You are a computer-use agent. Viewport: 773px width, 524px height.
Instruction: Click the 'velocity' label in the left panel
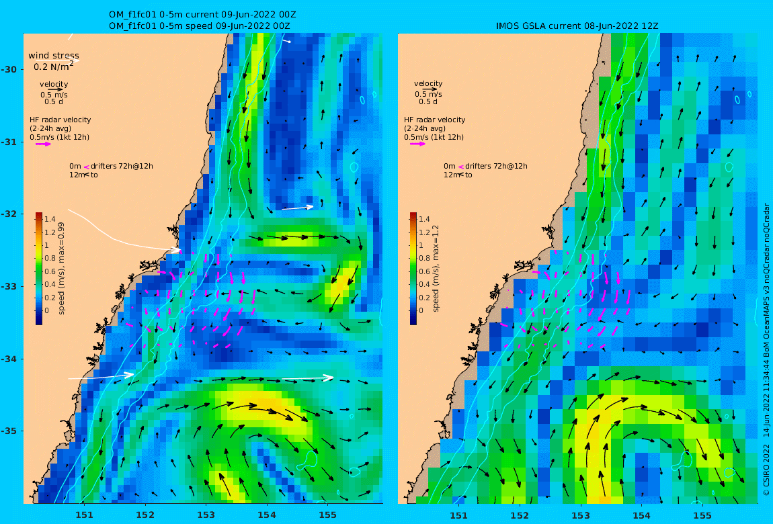54,84
